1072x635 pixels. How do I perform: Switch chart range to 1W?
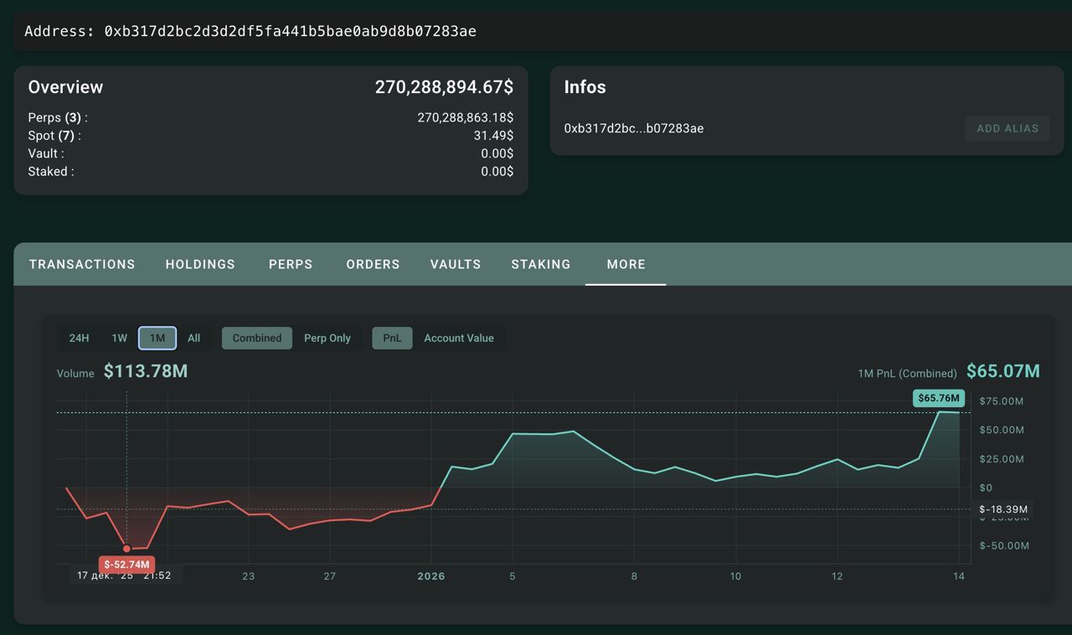pyautogui.click(x=120, y=338)
